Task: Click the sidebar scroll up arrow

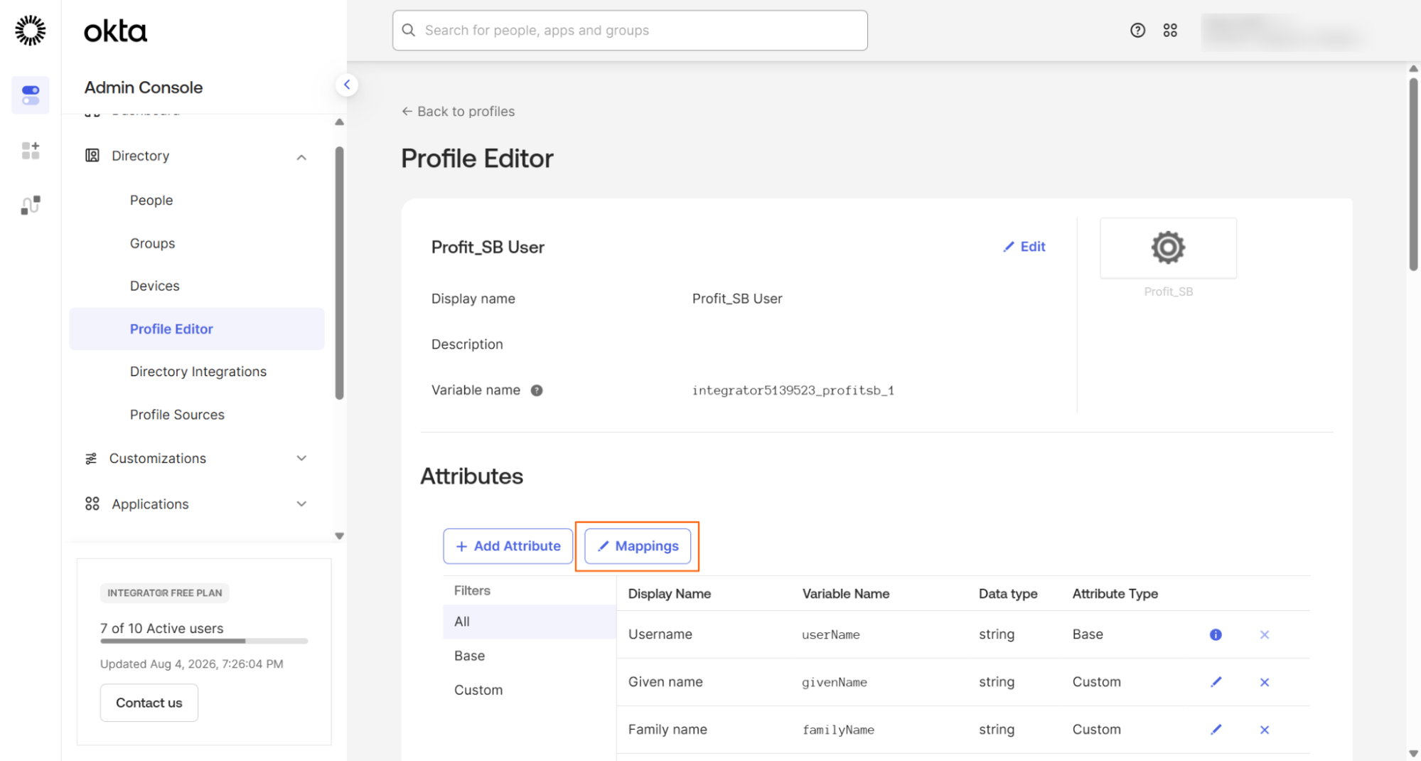Action: click(x=339, y=122)
